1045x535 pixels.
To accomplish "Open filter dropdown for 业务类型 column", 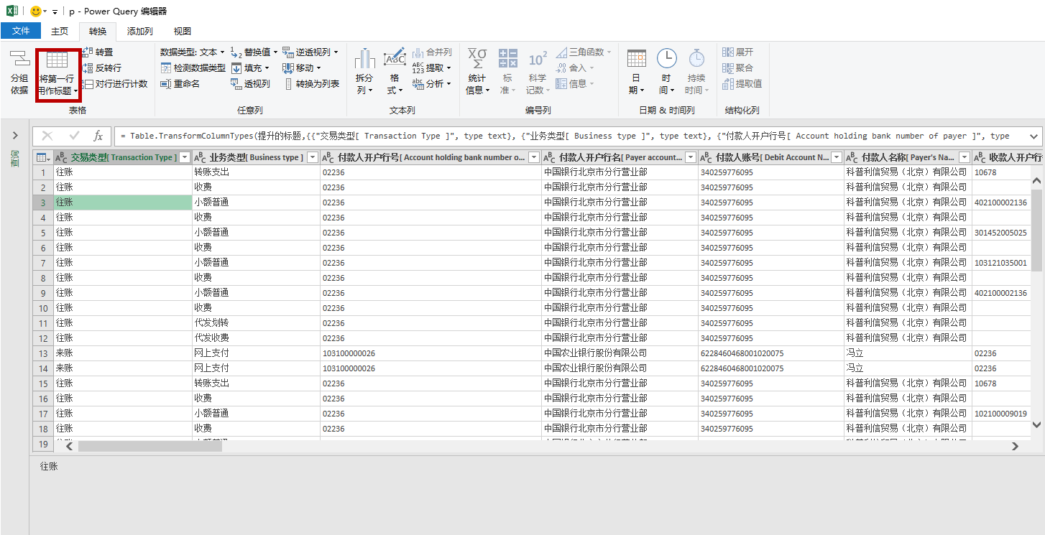I will pos(312,157).
